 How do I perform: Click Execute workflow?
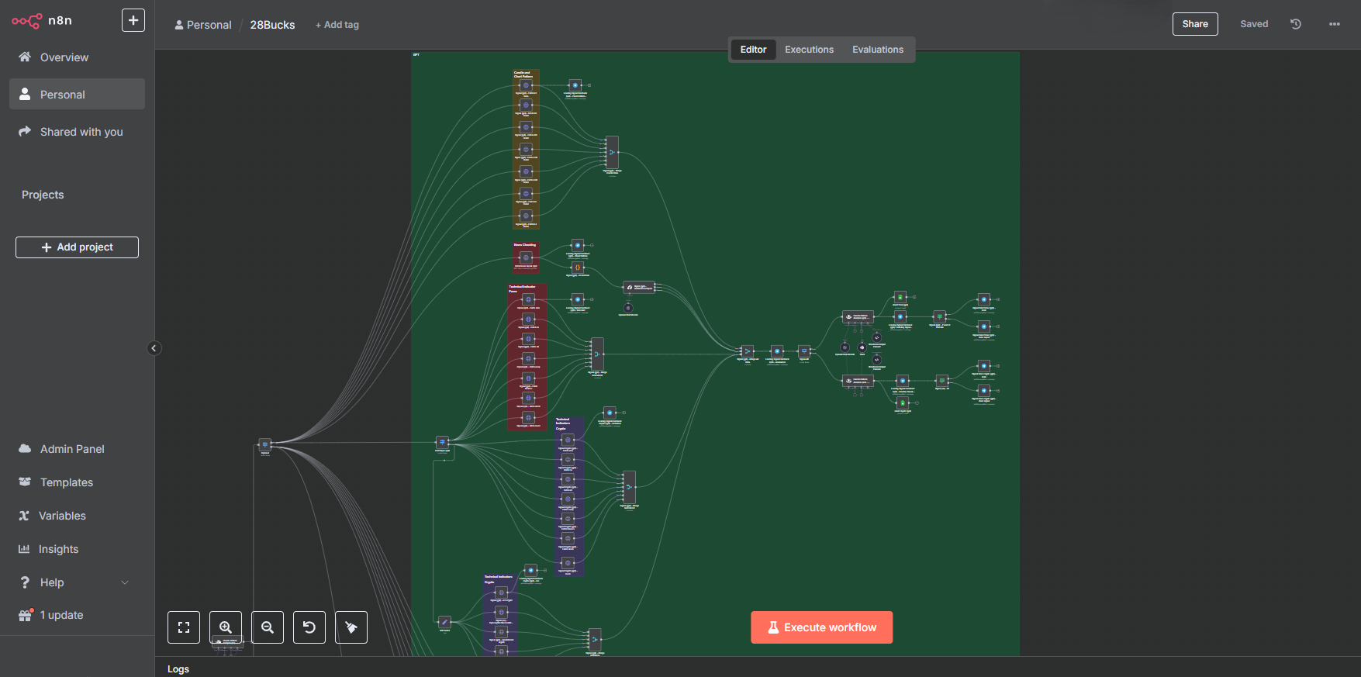tap(821, 627)
